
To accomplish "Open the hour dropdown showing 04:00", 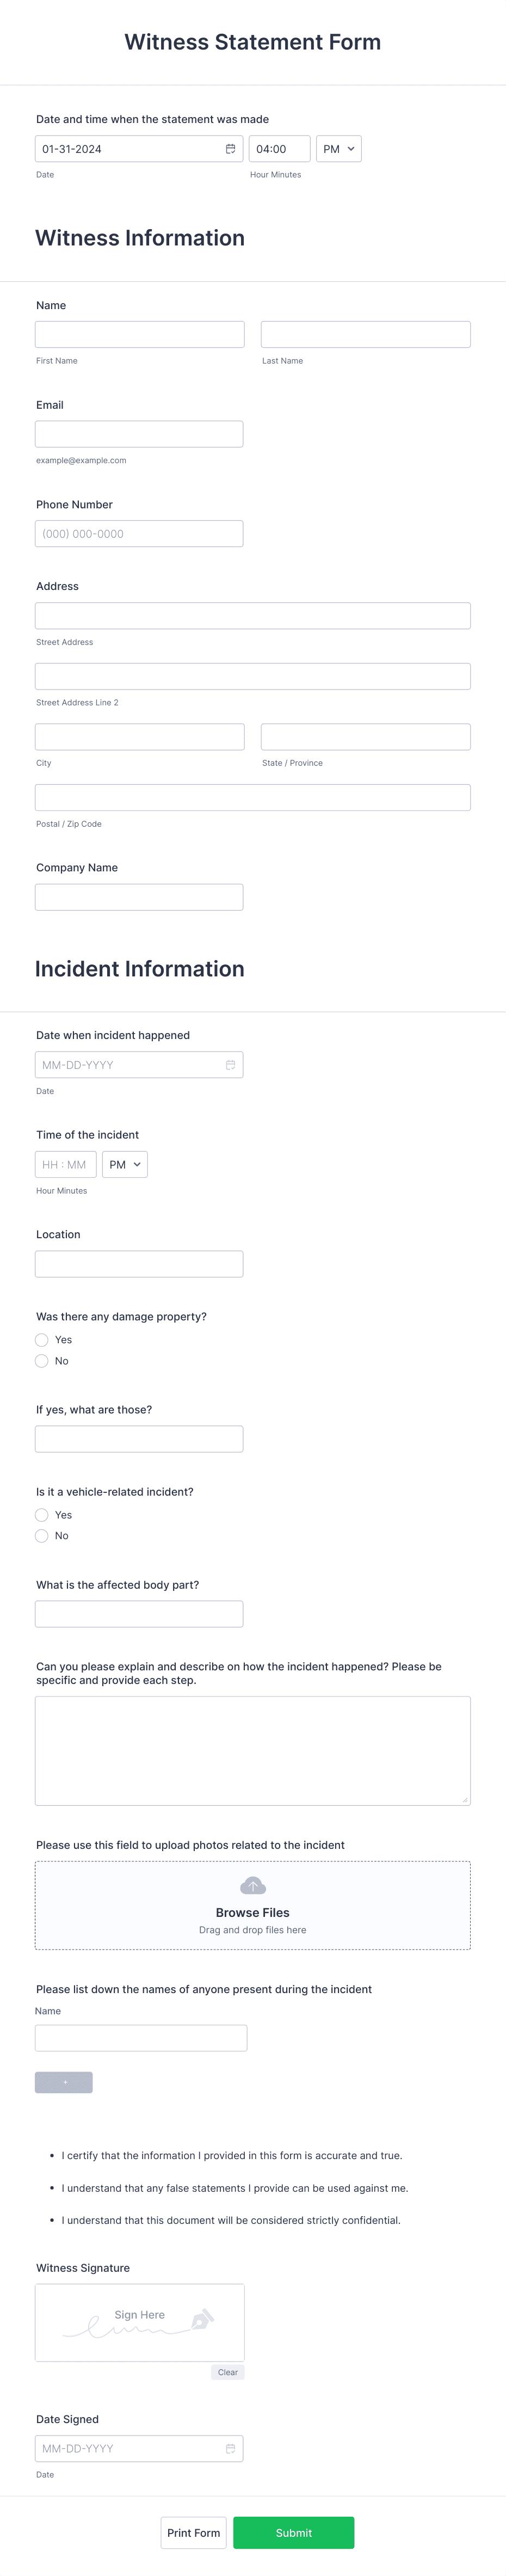I will tap(279, 148).
